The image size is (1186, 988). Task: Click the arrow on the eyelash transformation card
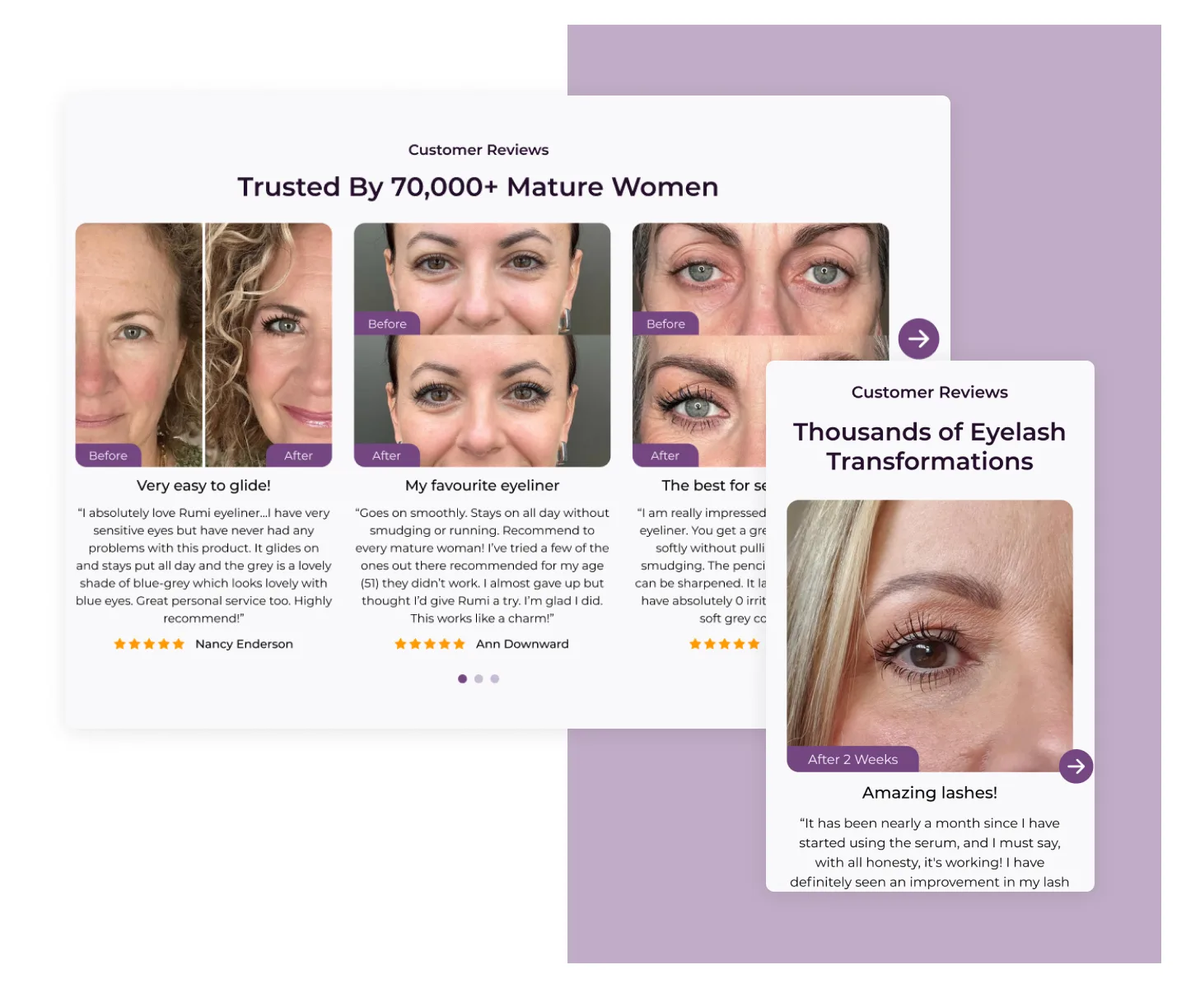(1076, 767)
